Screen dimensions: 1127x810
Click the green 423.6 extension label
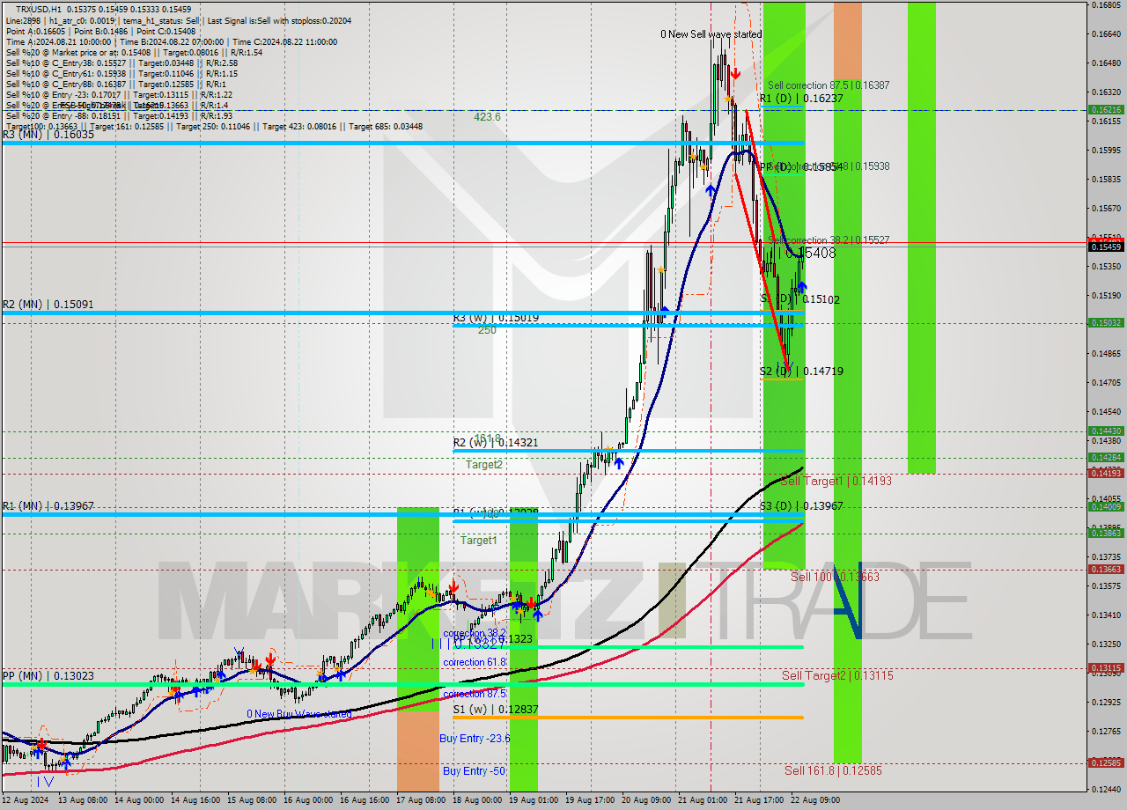pyautogui.click(x=487, y=116)
